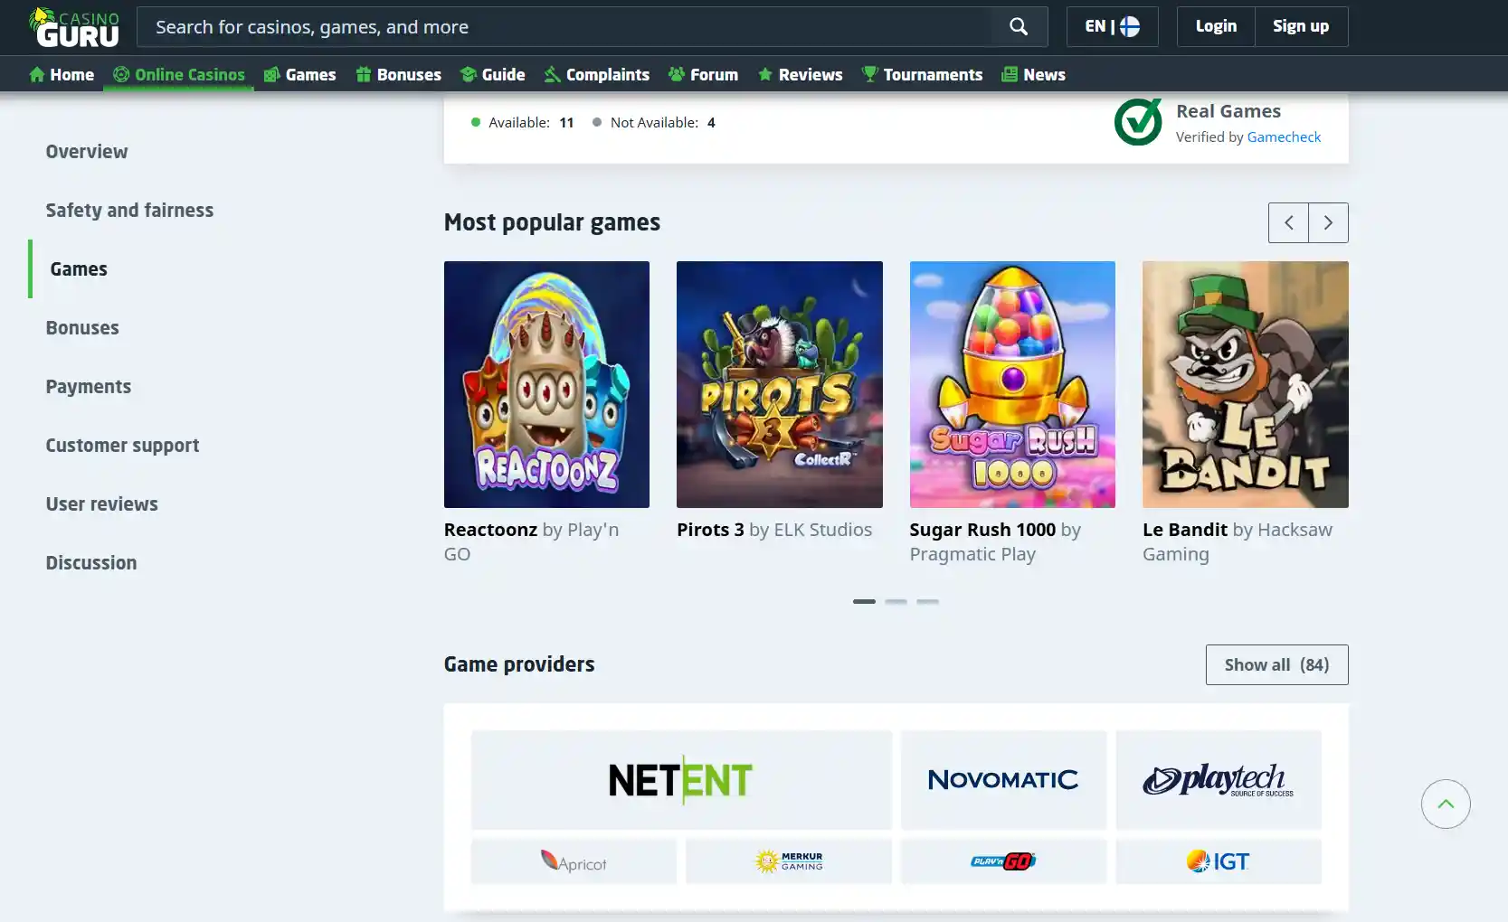The height and width of the screenshot is (922, 1508).
Task: Click Sugar Rush 1000 by Pragmatic Play title
Action: click(995, 541)
